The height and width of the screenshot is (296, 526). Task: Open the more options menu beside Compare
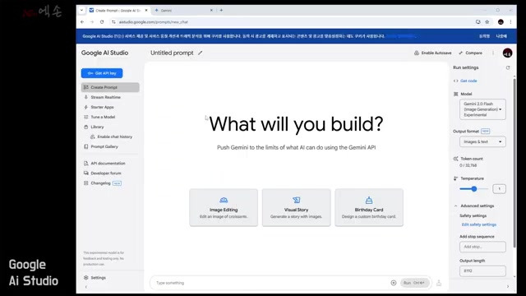click(493, 53)
